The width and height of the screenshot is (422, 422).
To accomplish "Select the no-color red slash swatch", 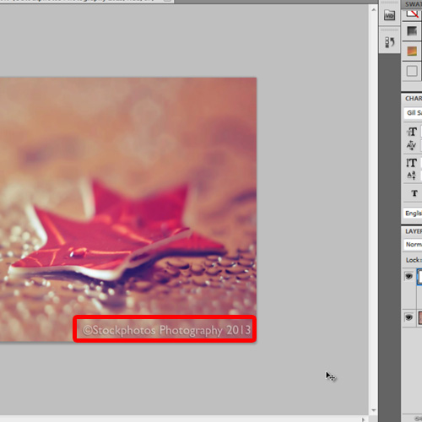I will (413, 14).
